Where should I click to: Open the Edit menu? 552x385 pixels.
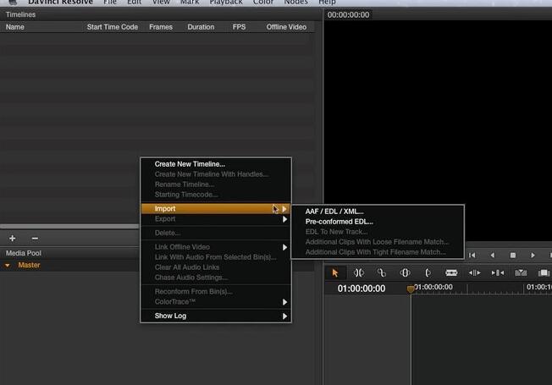134,2
